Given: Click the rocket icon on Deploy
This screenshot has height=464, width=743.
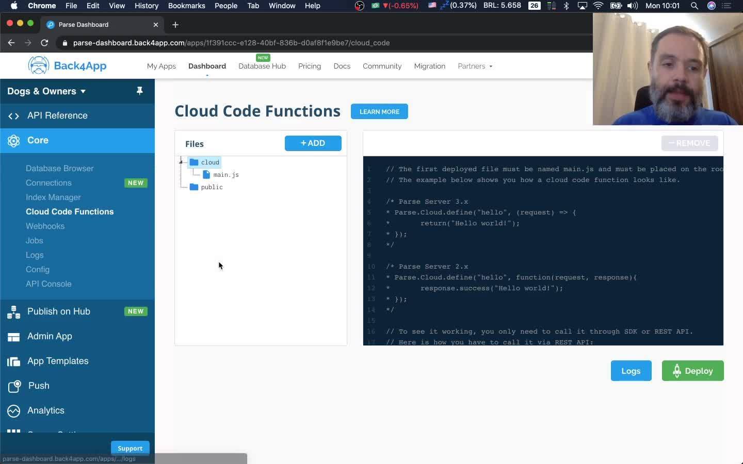Looking at the screenshot, I should [x=677, y=371].
